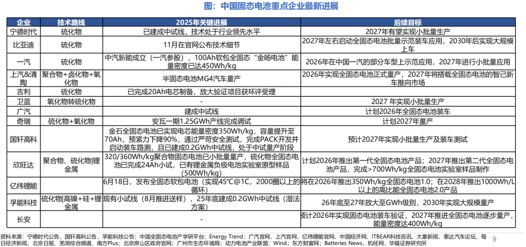526x247 pixels.
Task: Select 2026年实现全固态电池正式量产 cell
Action: point(408,78)
